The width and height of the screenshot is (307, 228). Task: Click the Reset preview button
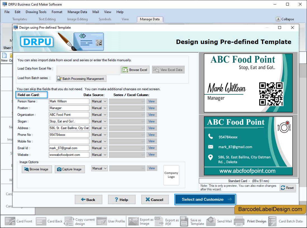[288, 188]
